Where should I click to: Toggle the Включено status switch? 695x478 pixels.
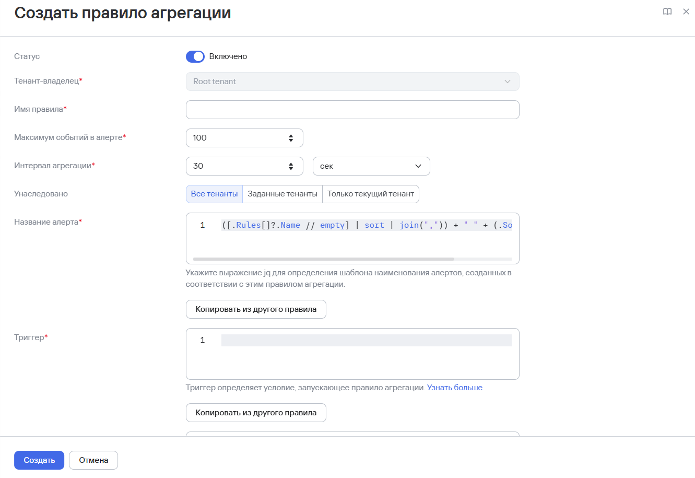pos(195,56)
